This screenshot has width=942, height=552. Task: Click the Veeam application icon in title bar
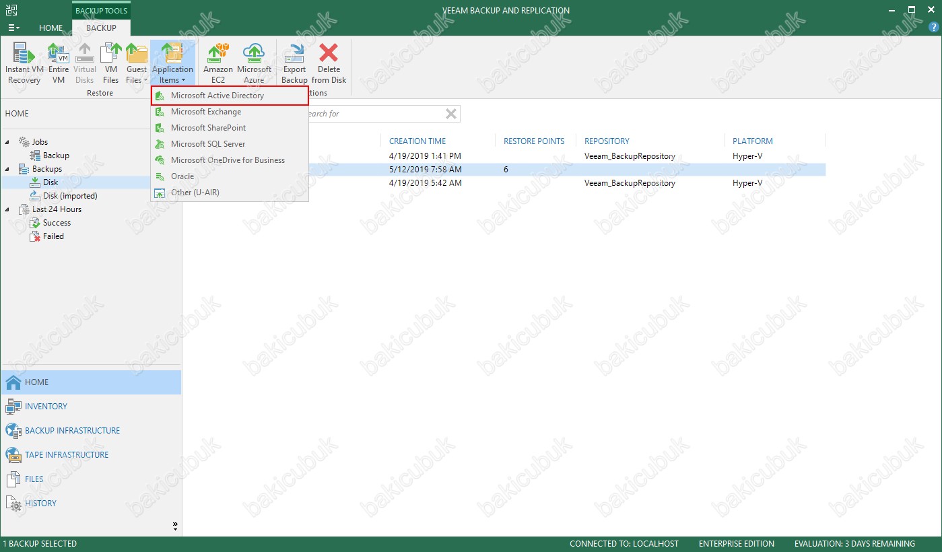pyautogui.click(x=11, y=10)
